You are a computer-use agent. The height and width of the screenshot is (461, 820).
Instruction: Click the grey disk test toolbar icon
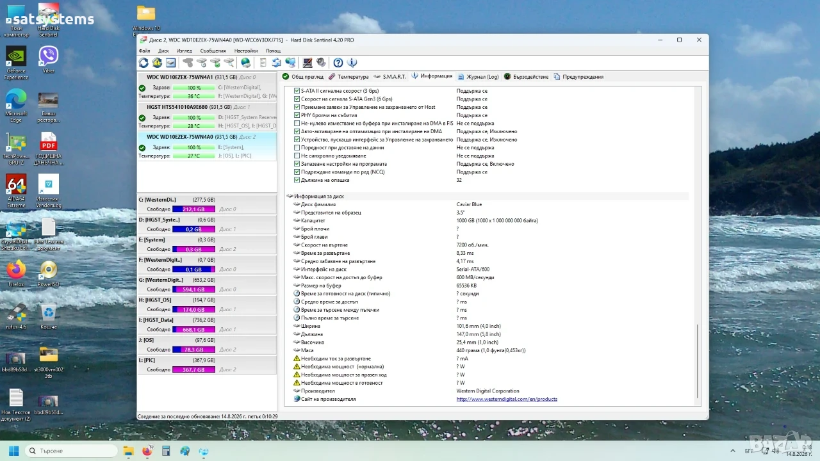[x=188, y=63]
